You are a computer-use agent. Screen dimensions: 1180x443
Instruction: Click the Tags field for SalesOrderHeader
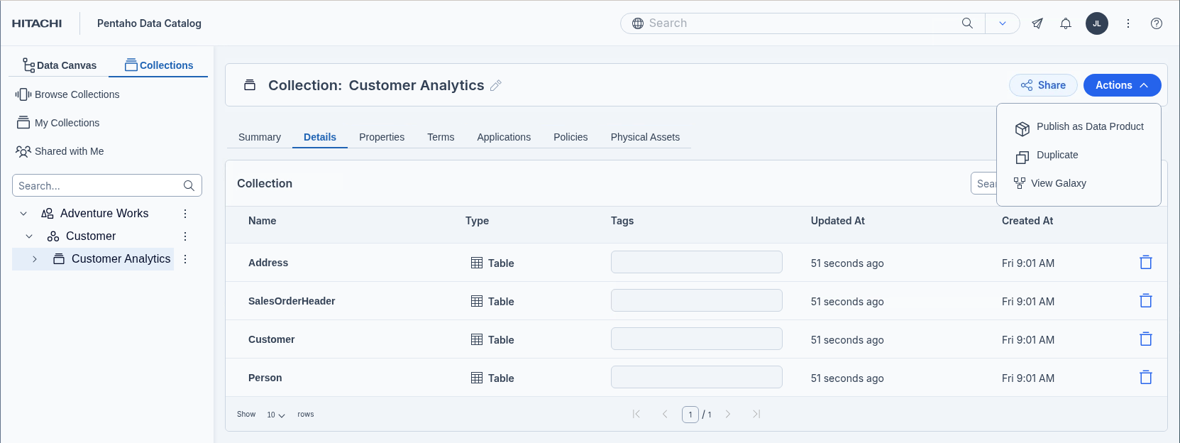pyautogui.click(x=696, y=300)
